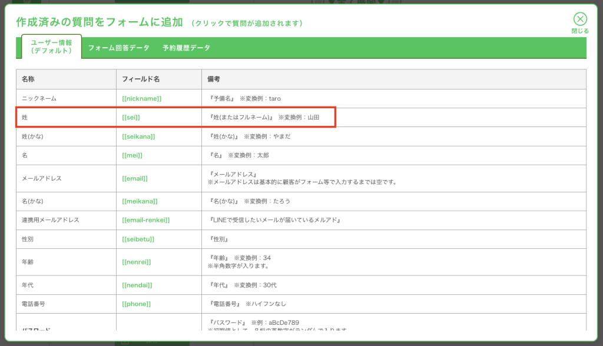Click the フィールド名 column header

pyautogui.click(x=141, y=79)
